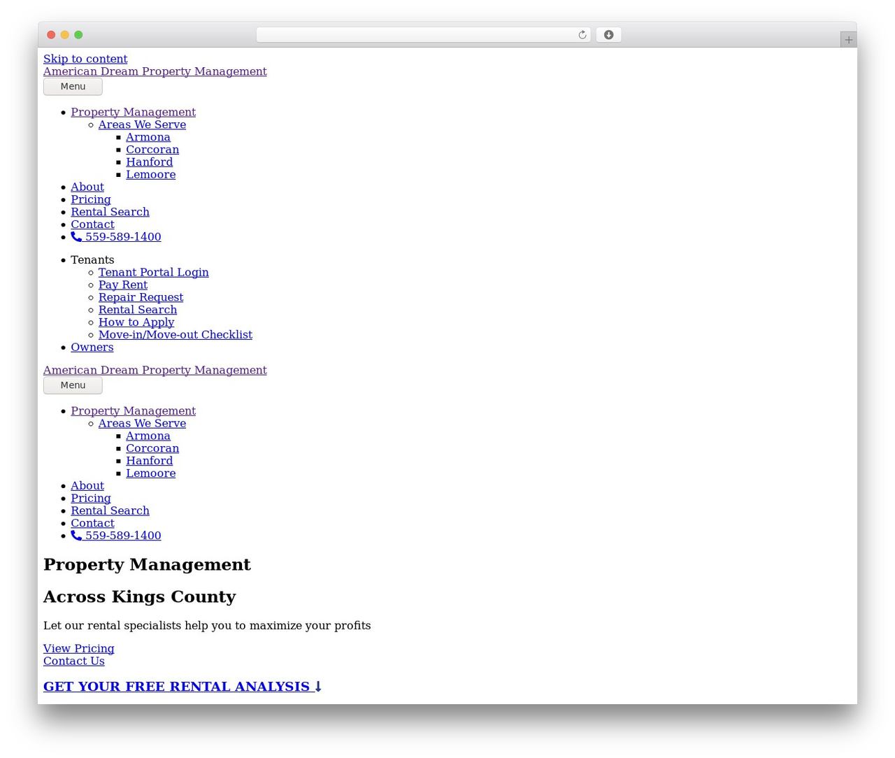Open About in the upper navigation list
Viewport: 895px width, 758px height.
(x=87, y=187)
